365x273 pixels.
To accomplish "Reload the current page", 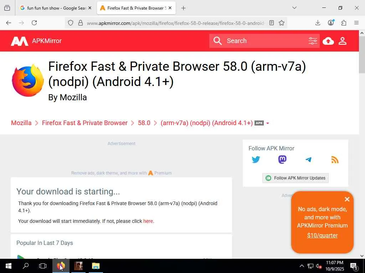I will click(x=34, y=23).
